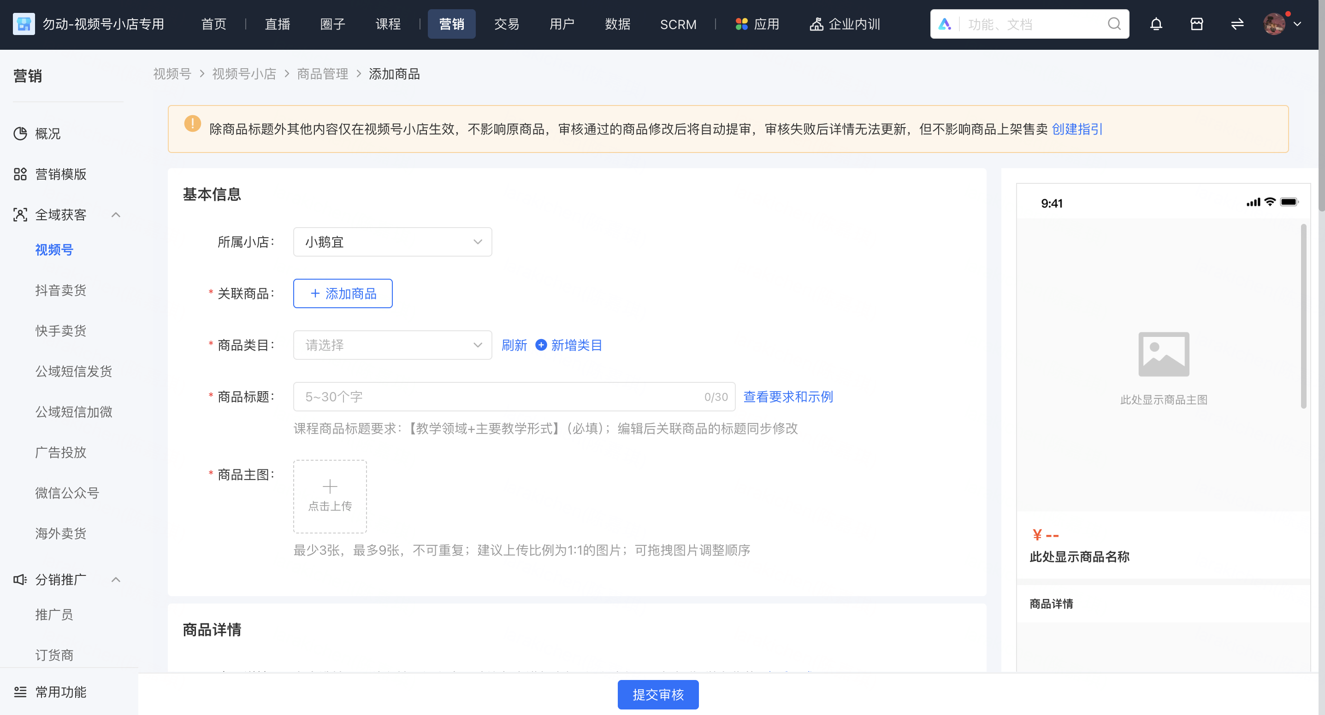Open the SCRM tab
The width and height of the screenshot is (1325, 715).
[x=678, y=24]
